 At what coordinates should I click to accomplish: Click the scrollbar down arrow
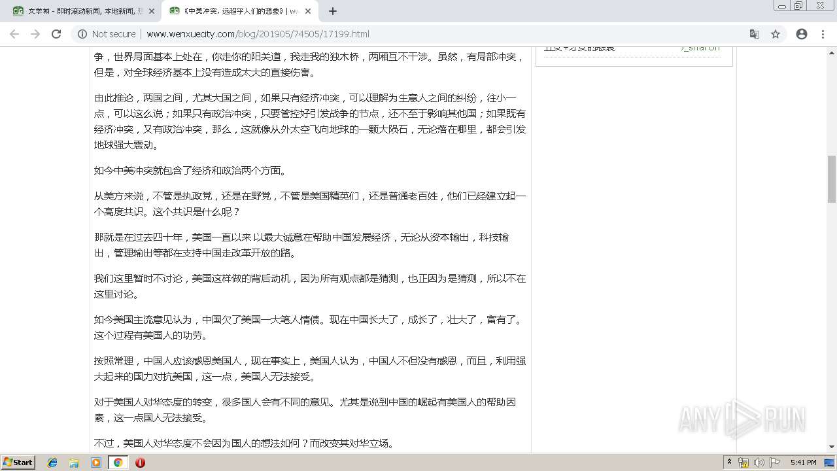(x=832, y=447)
